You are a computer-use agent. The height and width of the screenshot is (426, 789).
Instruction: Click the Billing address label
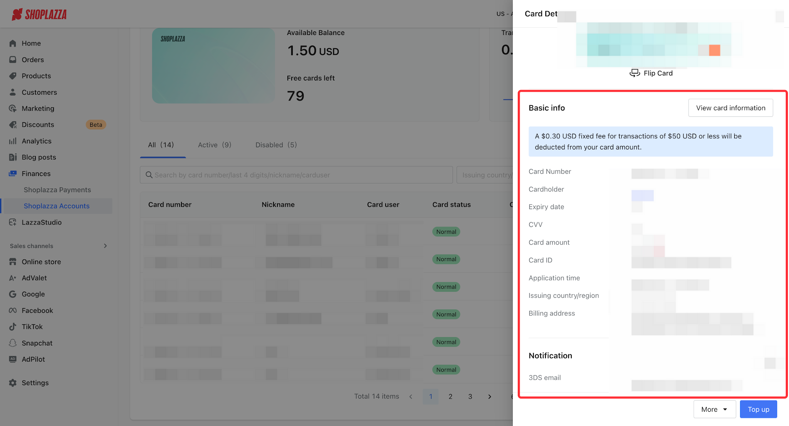click(552, 313)
